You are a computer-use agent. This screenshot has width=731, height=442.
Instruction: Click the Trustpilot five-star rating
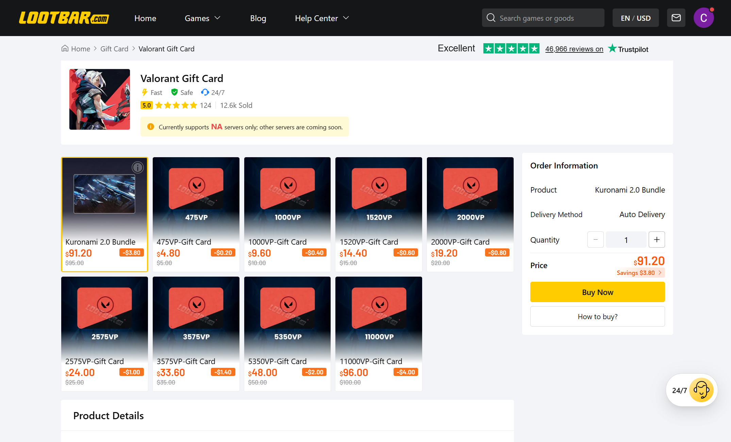[511, 48]
